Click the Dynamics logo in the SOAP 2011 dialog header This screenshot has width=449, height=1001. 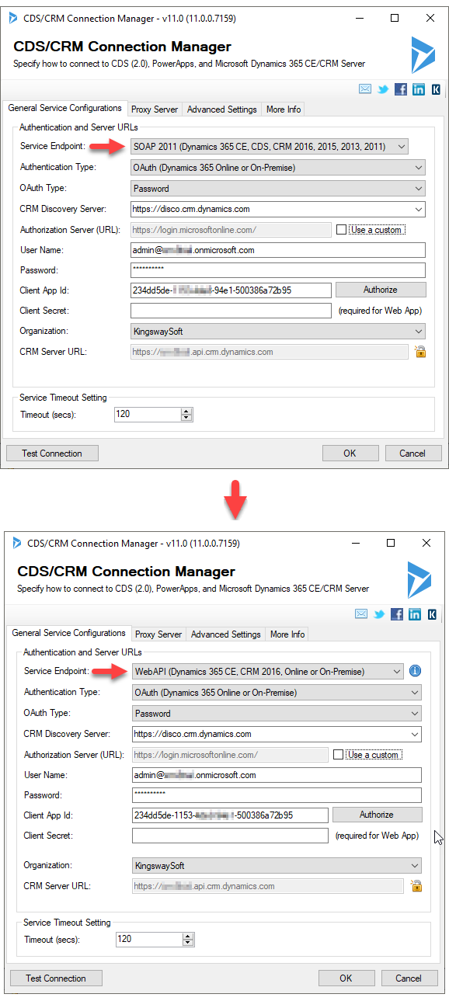click(423, 54)
